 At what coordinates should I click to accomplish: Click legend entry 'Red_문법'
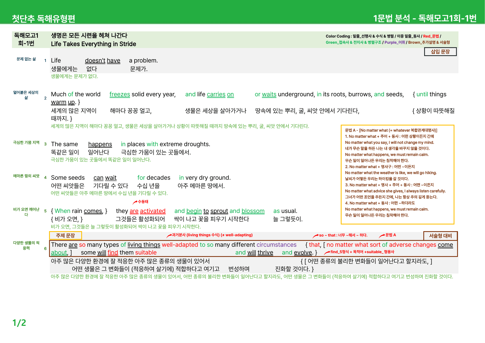431,36
